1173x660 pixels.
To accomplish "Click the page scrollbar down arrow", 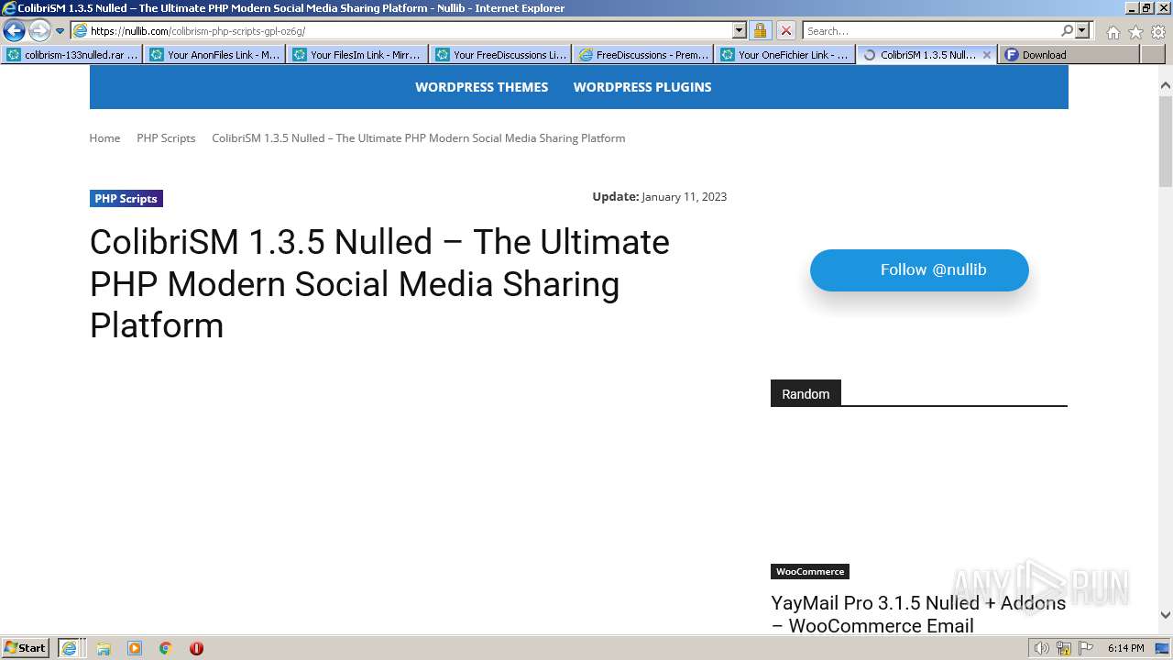I will (x=1166, y=615).
